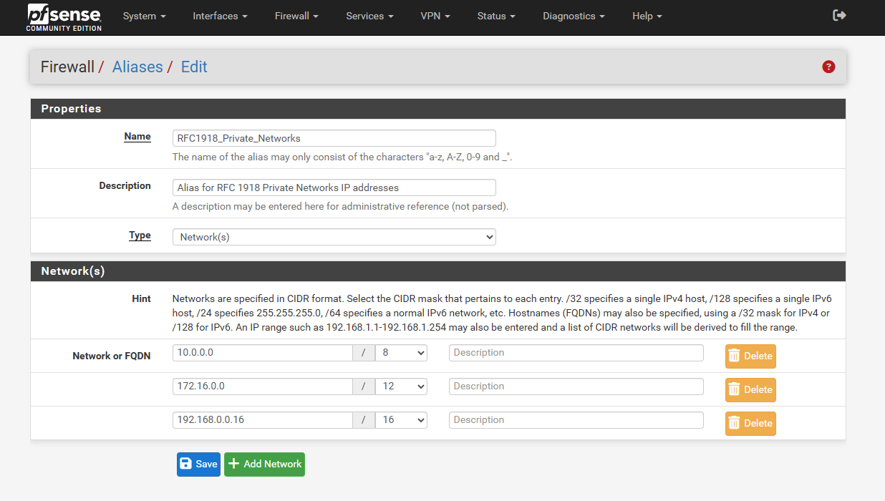Expand the Status menu
This screenshot has width=885, height=501.
(496, 16)
